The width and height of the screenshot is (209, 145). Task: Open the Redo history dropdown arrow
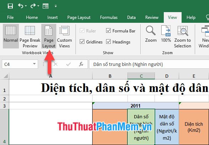(38, 6)
